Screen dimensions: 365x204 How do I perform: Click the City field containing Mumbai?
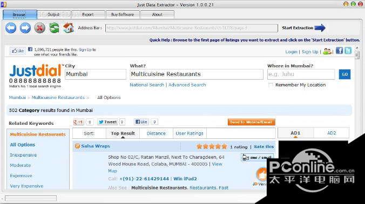point(96,74)
